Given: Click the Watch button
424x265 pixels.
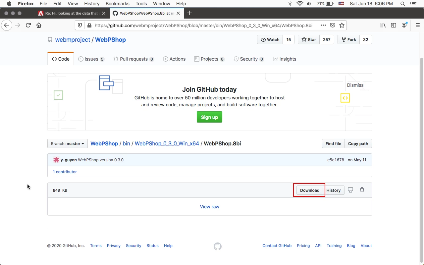Looking at the screenshot, I should click(270, 39).
